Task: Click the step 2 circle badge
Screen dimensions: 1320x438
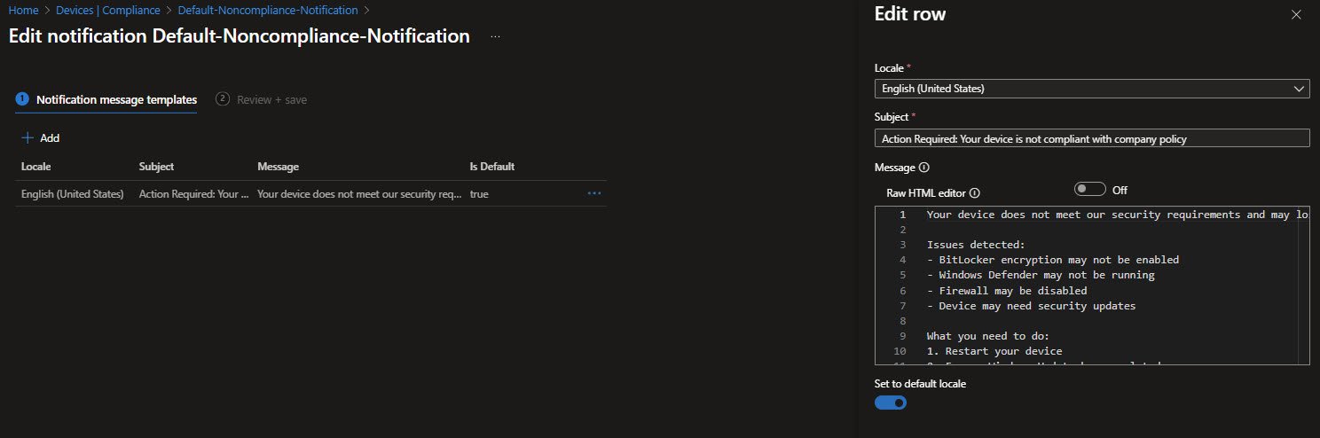Action: pos(223,99)
